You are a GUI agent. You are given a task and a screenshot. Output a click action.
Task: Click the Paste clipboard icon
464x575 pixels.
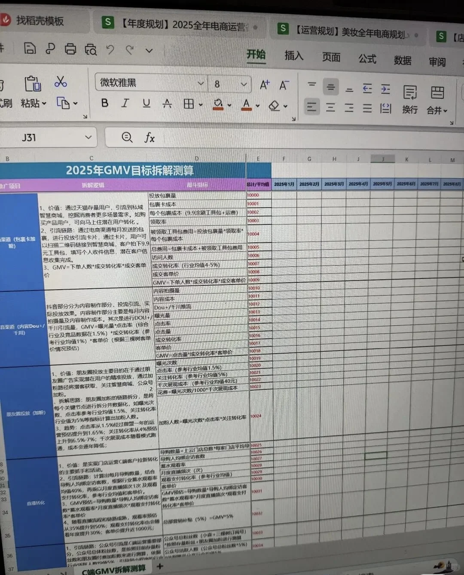pyautogui.click(x=32, y=83)
